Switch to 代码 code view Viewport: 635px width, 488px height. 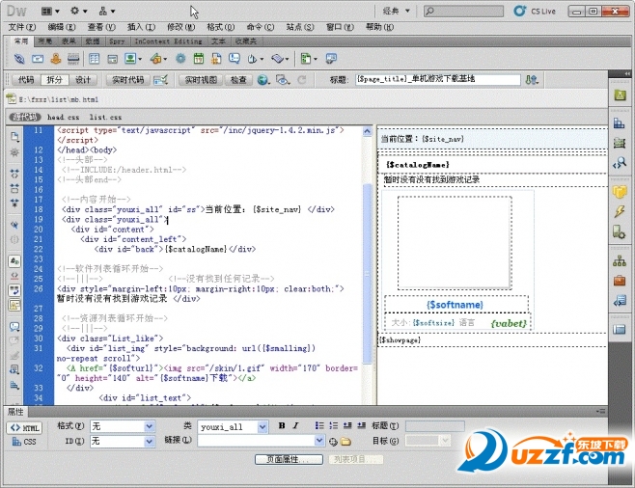(26, 80)
